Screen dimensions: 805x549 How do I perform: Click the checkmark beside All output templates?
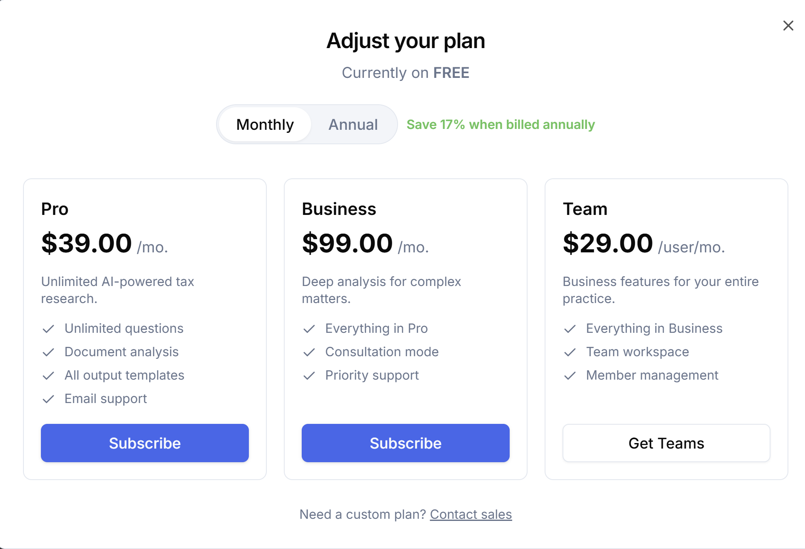tap(48, 375)
